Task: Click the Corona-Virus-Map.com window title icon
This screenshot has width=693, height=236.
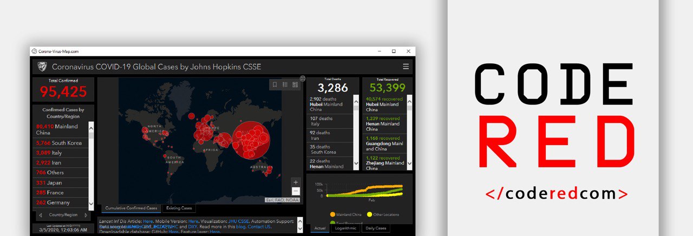Action: click(34, 51)
